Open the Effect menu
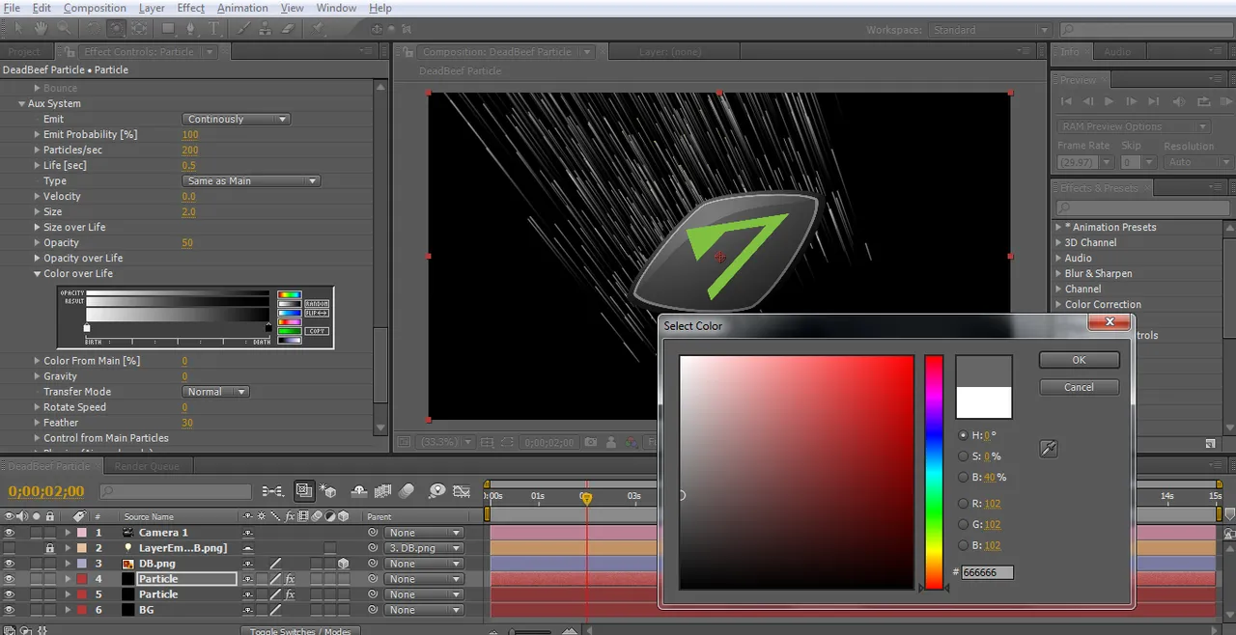The width and height of the screenshot is (1236, 635). pos(190,8)
